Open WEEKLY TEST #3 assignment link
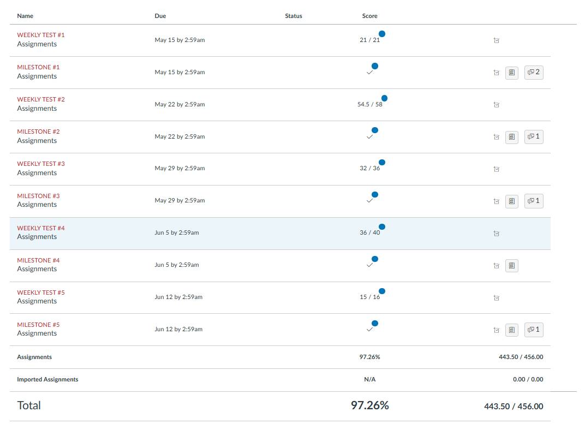This screenshot has width=585, height=424. click(x=41, y=164)
